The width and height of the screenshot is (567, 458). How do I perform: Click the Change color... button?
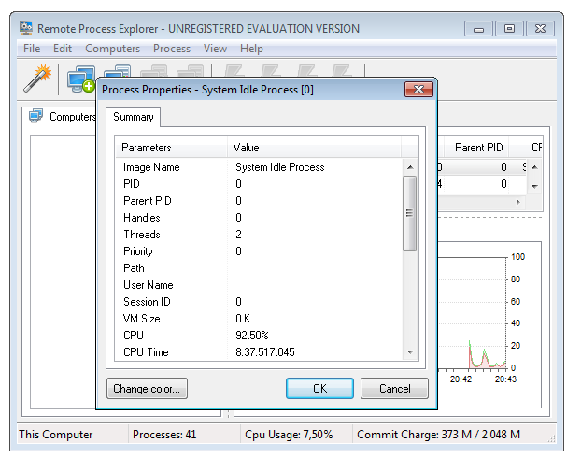pos(147,389)
